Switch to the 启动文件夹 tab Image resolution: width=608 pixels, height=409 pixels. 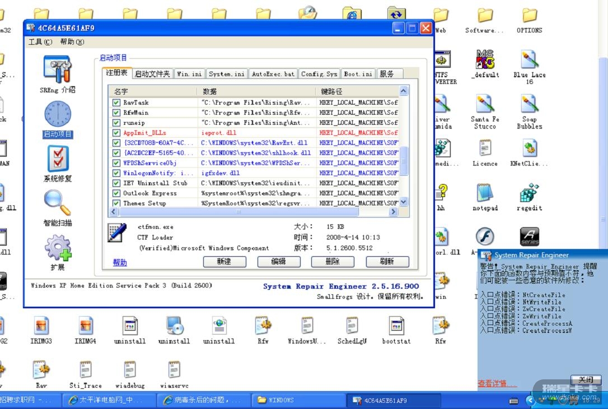pyautogui.click(x=152, y=74)
